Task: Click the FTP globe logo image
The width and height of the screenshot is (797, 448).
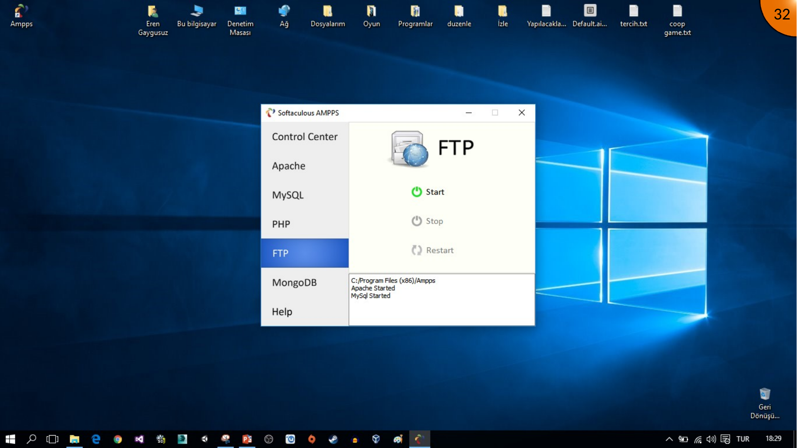Action: (409, 149)
